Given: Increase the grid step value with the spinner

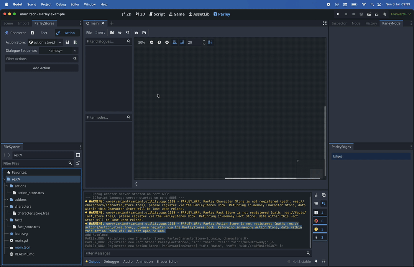Looking at the screenshot, I should [204, 41].
